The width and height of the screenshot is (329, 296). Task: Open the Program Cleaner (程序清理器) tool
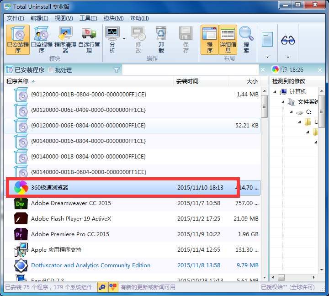(x=66, y=39)
